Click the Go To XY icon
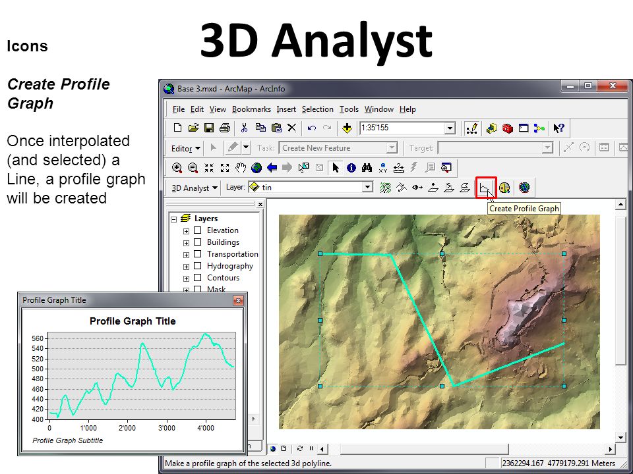This screenshot has width=633, height=474. click(x=383, y=168)
